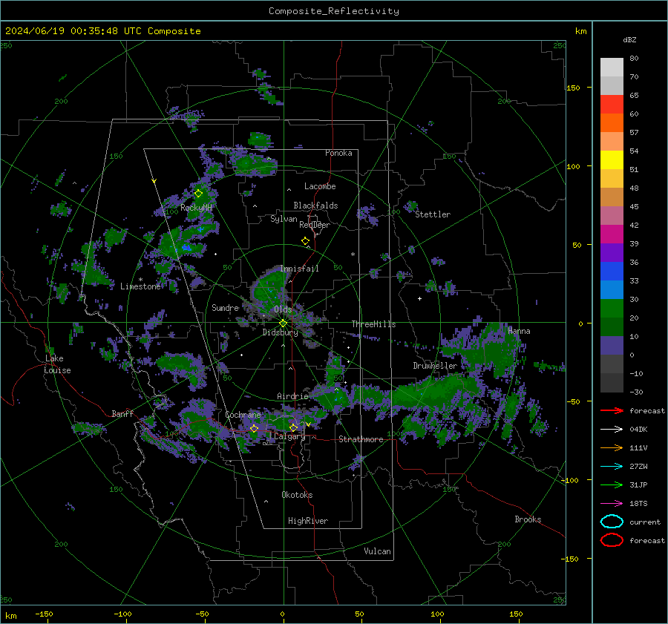Select the ThreeHills label

(373, 324)
